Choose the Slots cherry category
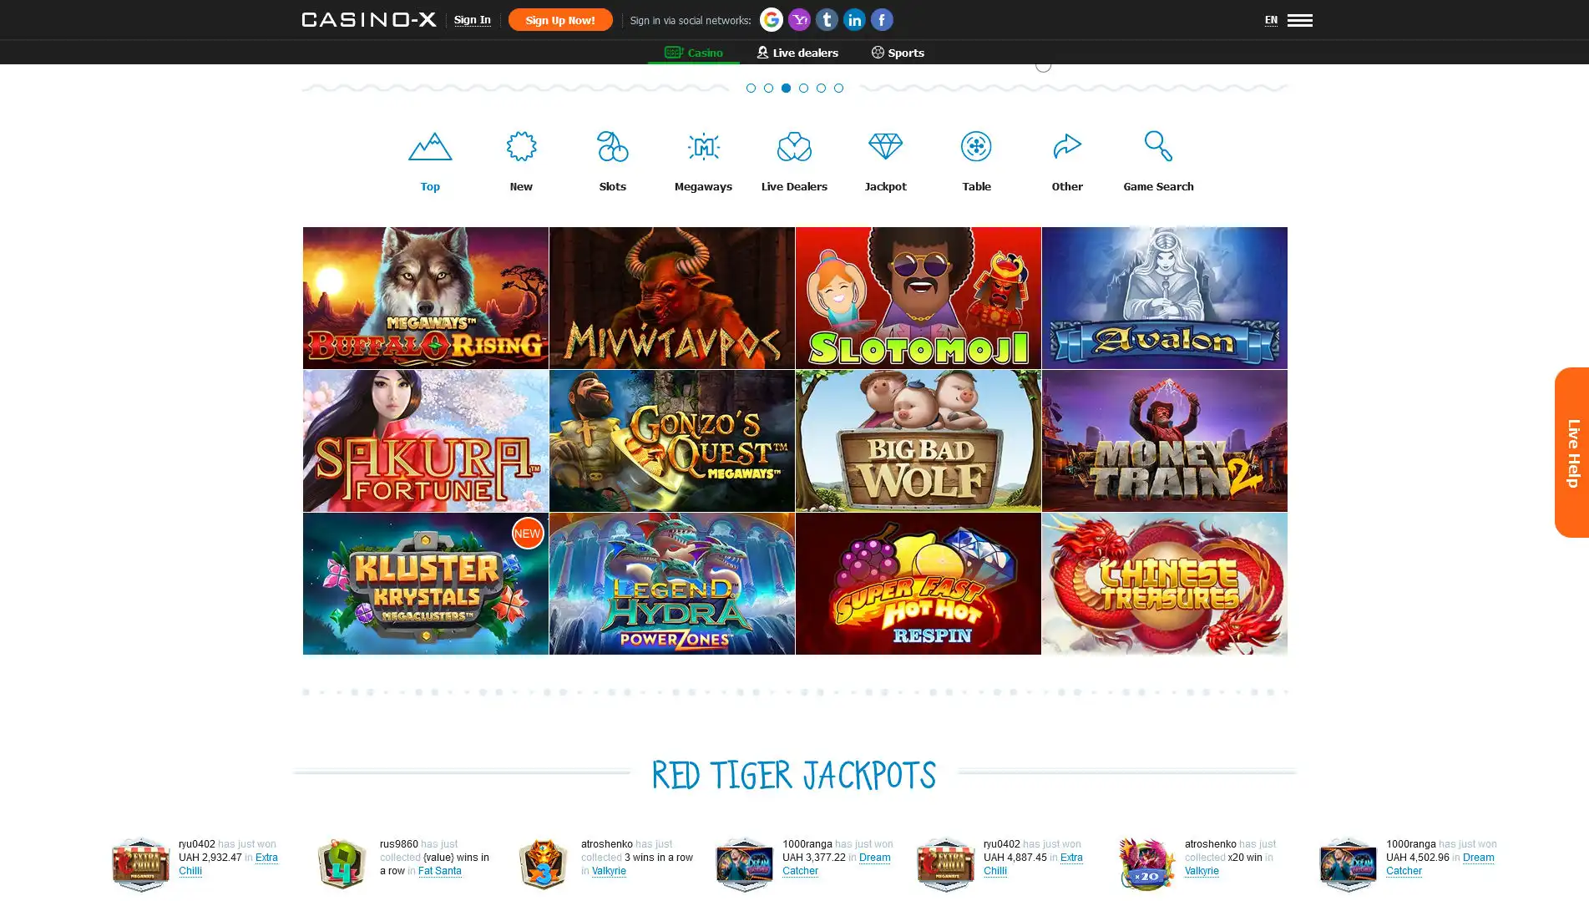Screen dimensions: 1589x901 pos(612,162)
